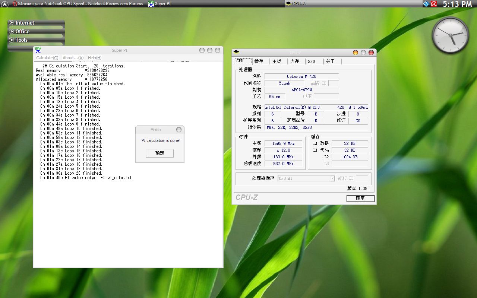Click the '65 nm' technology field

pyautogui.click(x=275, y=96)
